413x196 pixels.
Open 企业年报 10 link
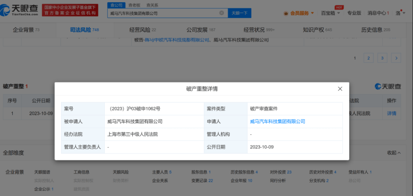(x=242, y=181)
